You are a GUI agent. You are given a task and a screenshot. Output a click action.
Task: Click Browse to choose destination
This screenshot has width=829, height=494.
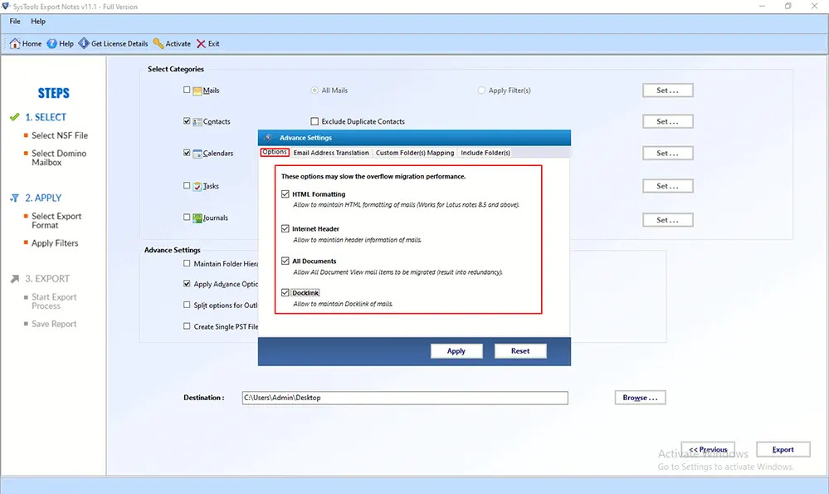pyautogui.click(x=641, y=398)
